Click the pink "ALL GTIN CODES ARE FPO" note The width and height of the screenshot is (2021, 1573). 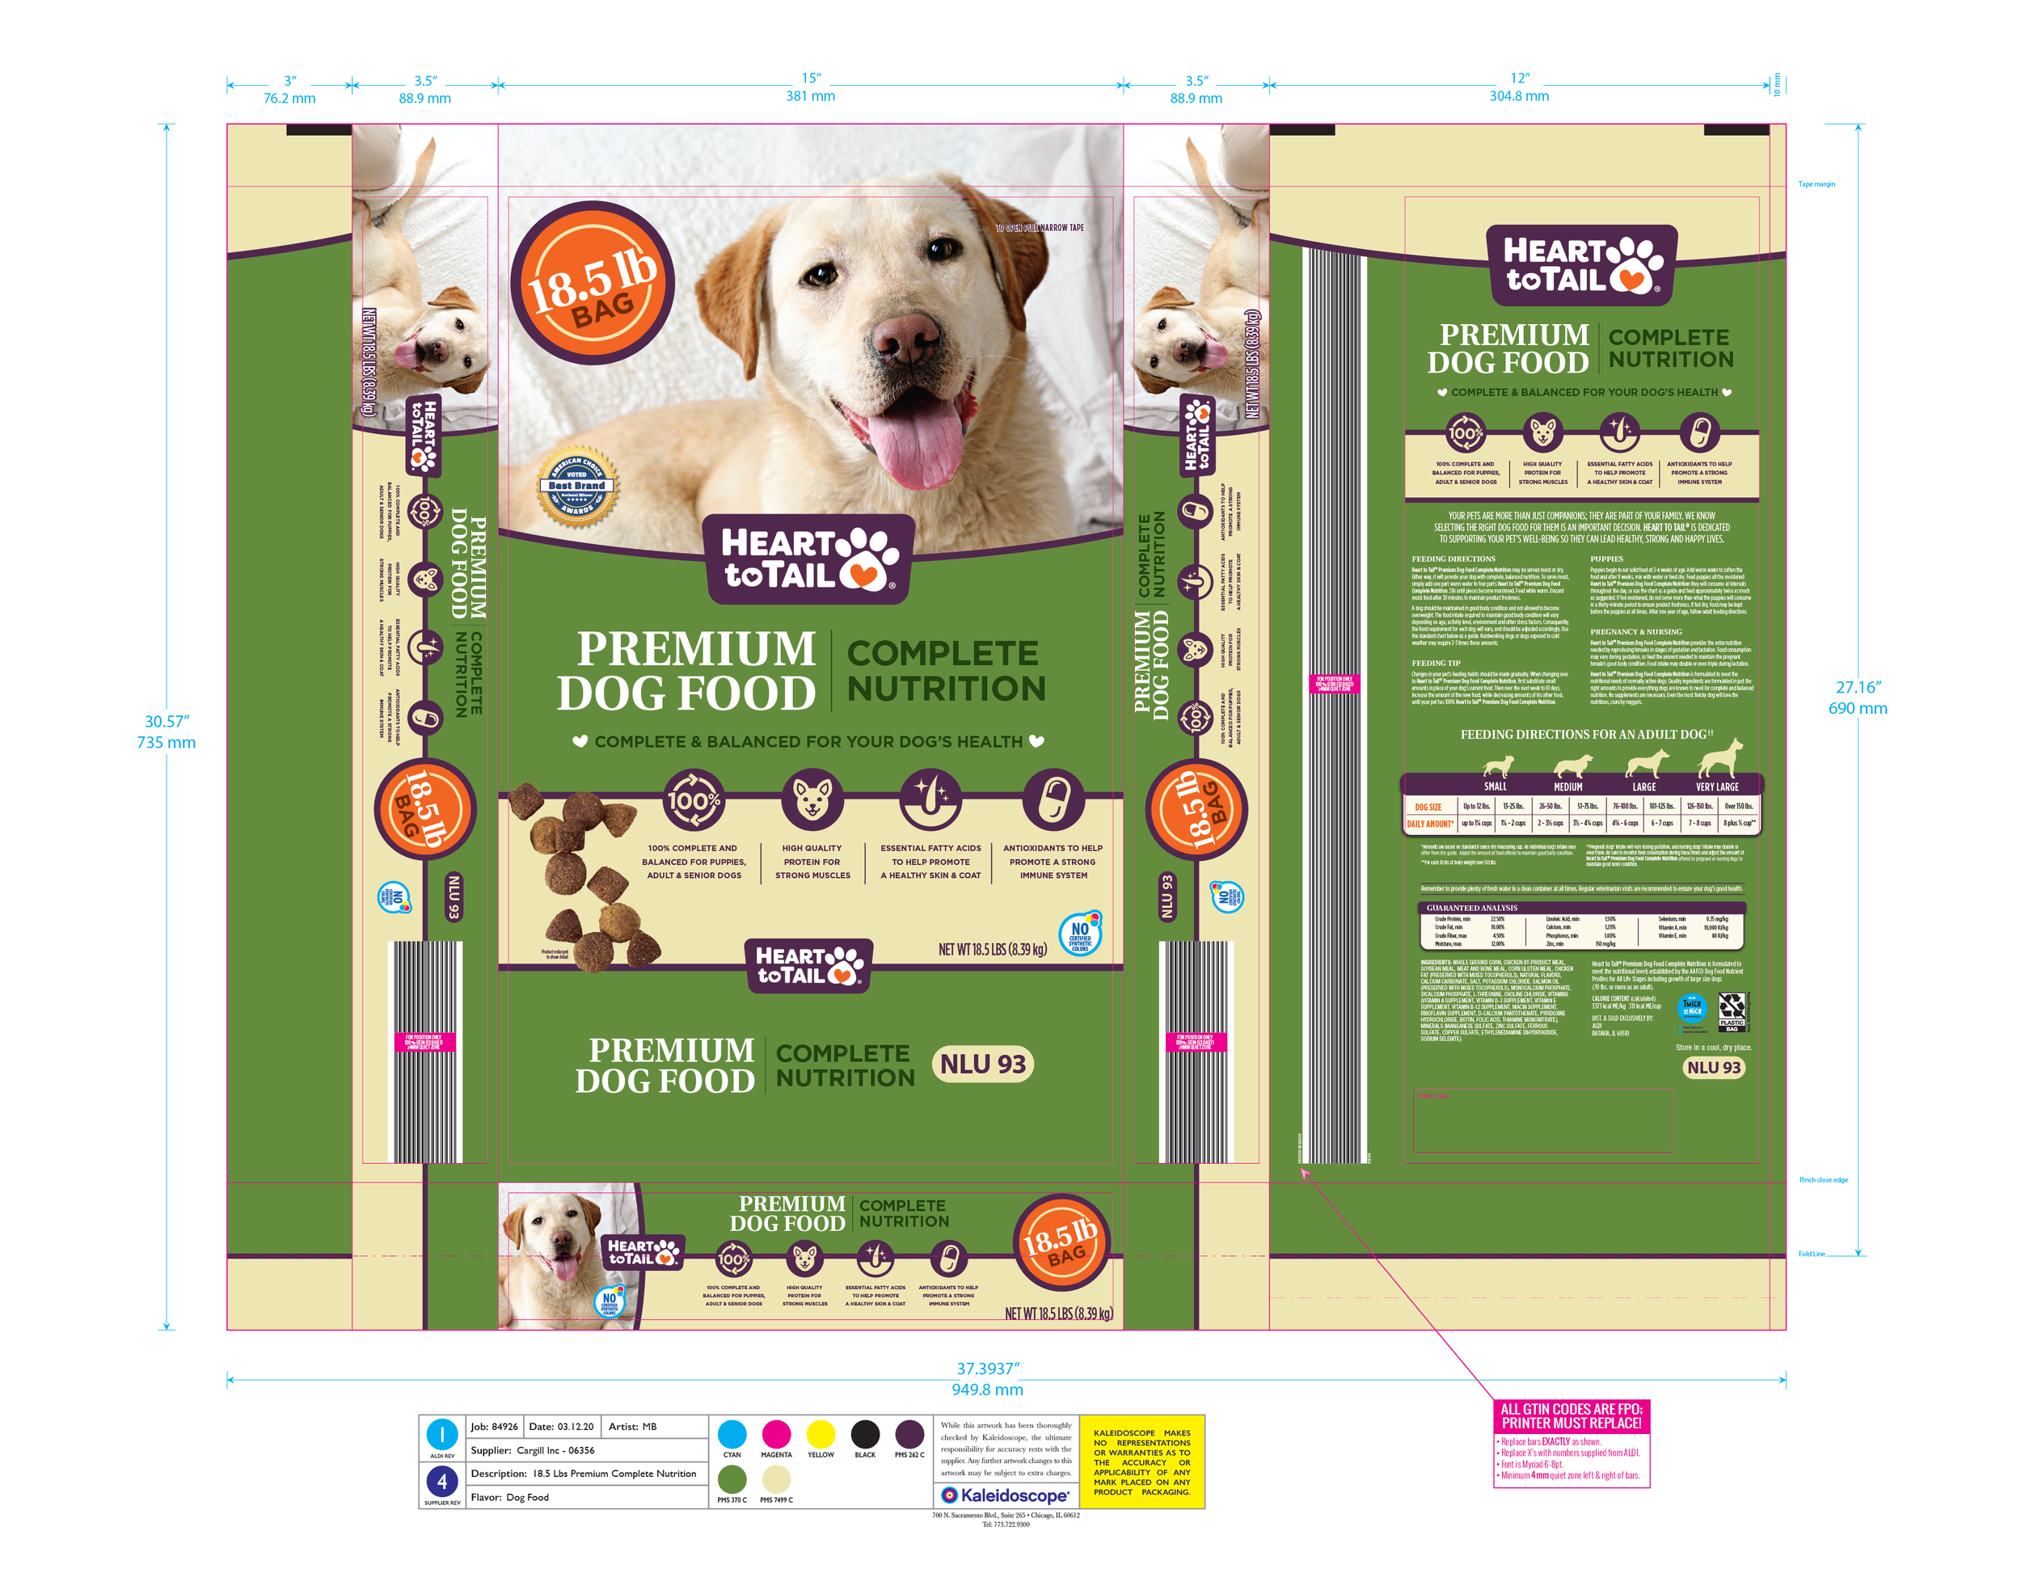1572,1444
